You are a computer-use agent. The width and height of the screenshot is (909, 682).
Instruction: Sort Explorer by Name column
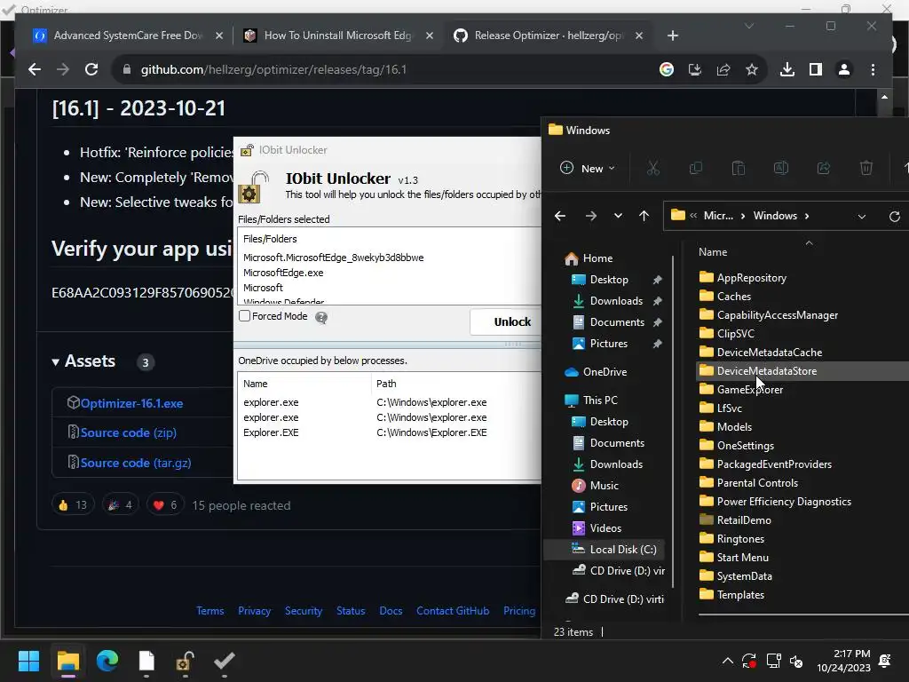pos(713,252)
